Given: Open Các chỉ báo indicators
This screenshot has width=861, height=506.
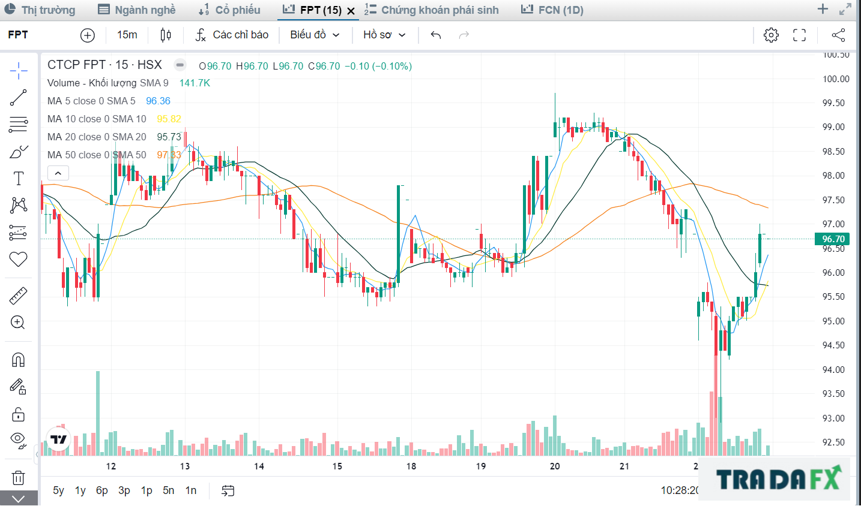Looking at the screenshot, I should 232,35.
